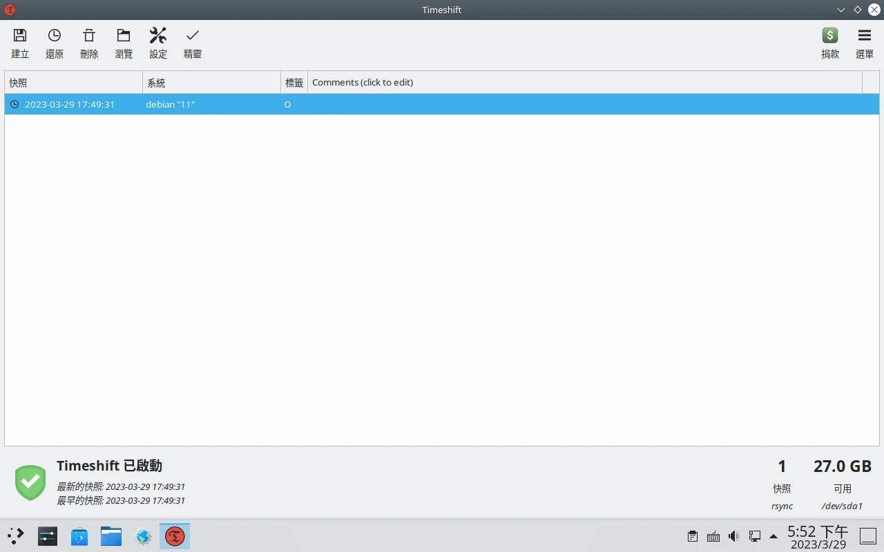The width and height of the screenshot is (884, 552).
Task: Create a new snapshot with 建立
Action: [x=20, y=43]
